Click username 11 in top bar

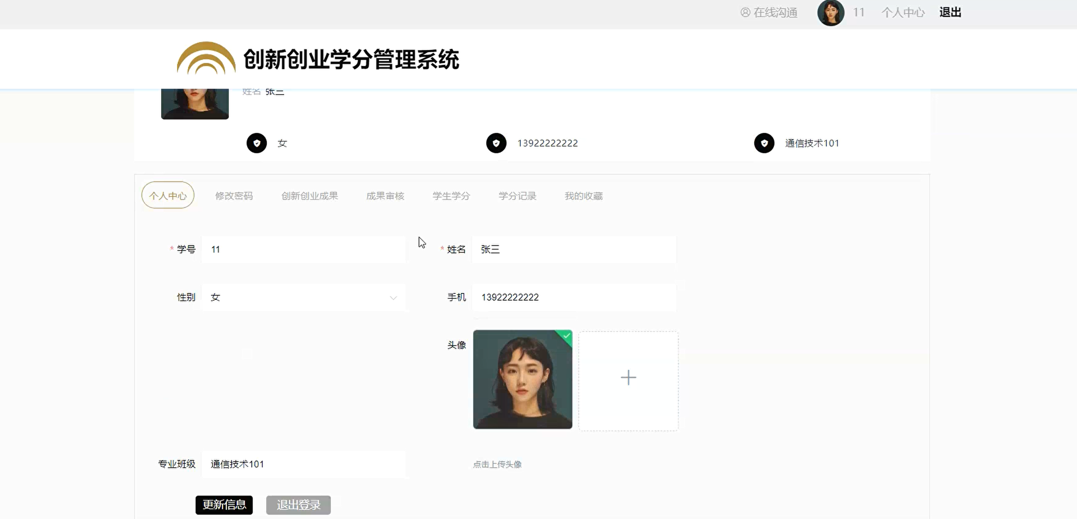click(x=859, y=12)
